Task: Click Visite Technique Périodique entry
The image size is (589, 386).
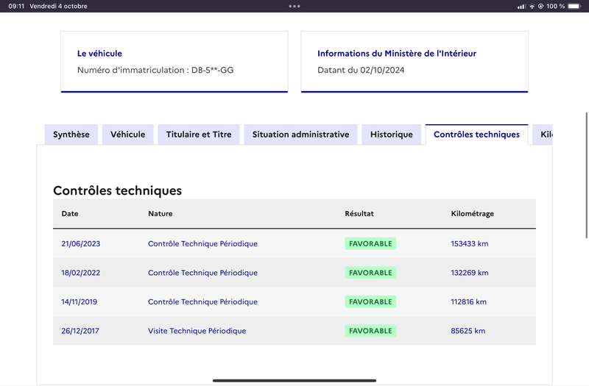Action: tap(197, 331)
